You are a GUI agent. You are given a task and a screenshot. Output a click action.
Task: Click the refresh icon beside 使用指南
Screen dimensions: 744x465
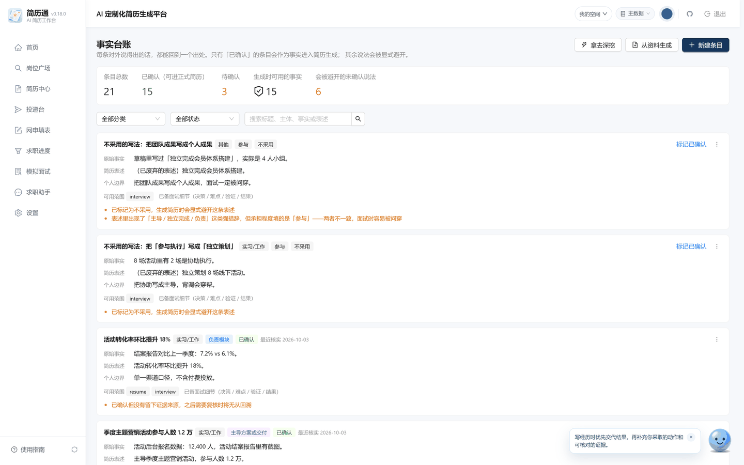(74, 450)
